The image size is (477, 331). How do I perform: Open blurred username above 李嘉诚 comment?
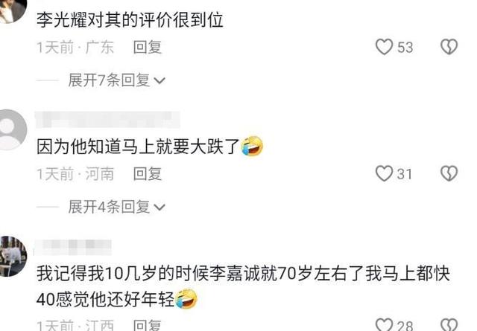73,247
